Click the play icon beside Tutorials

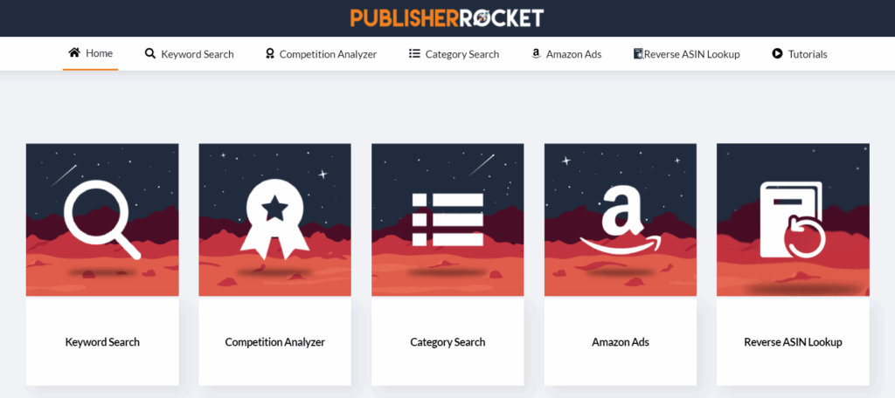777,53
